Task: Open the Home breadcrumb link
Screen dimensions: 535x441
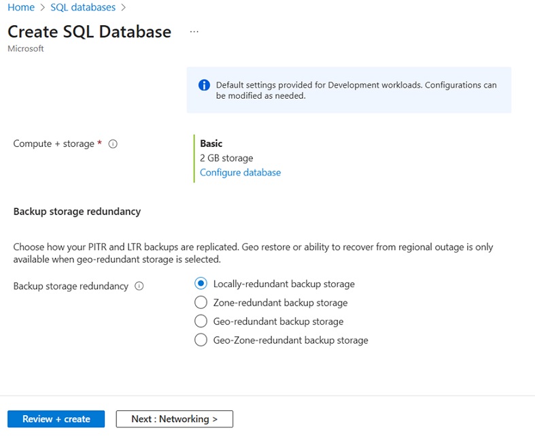Action: [21, 7]
